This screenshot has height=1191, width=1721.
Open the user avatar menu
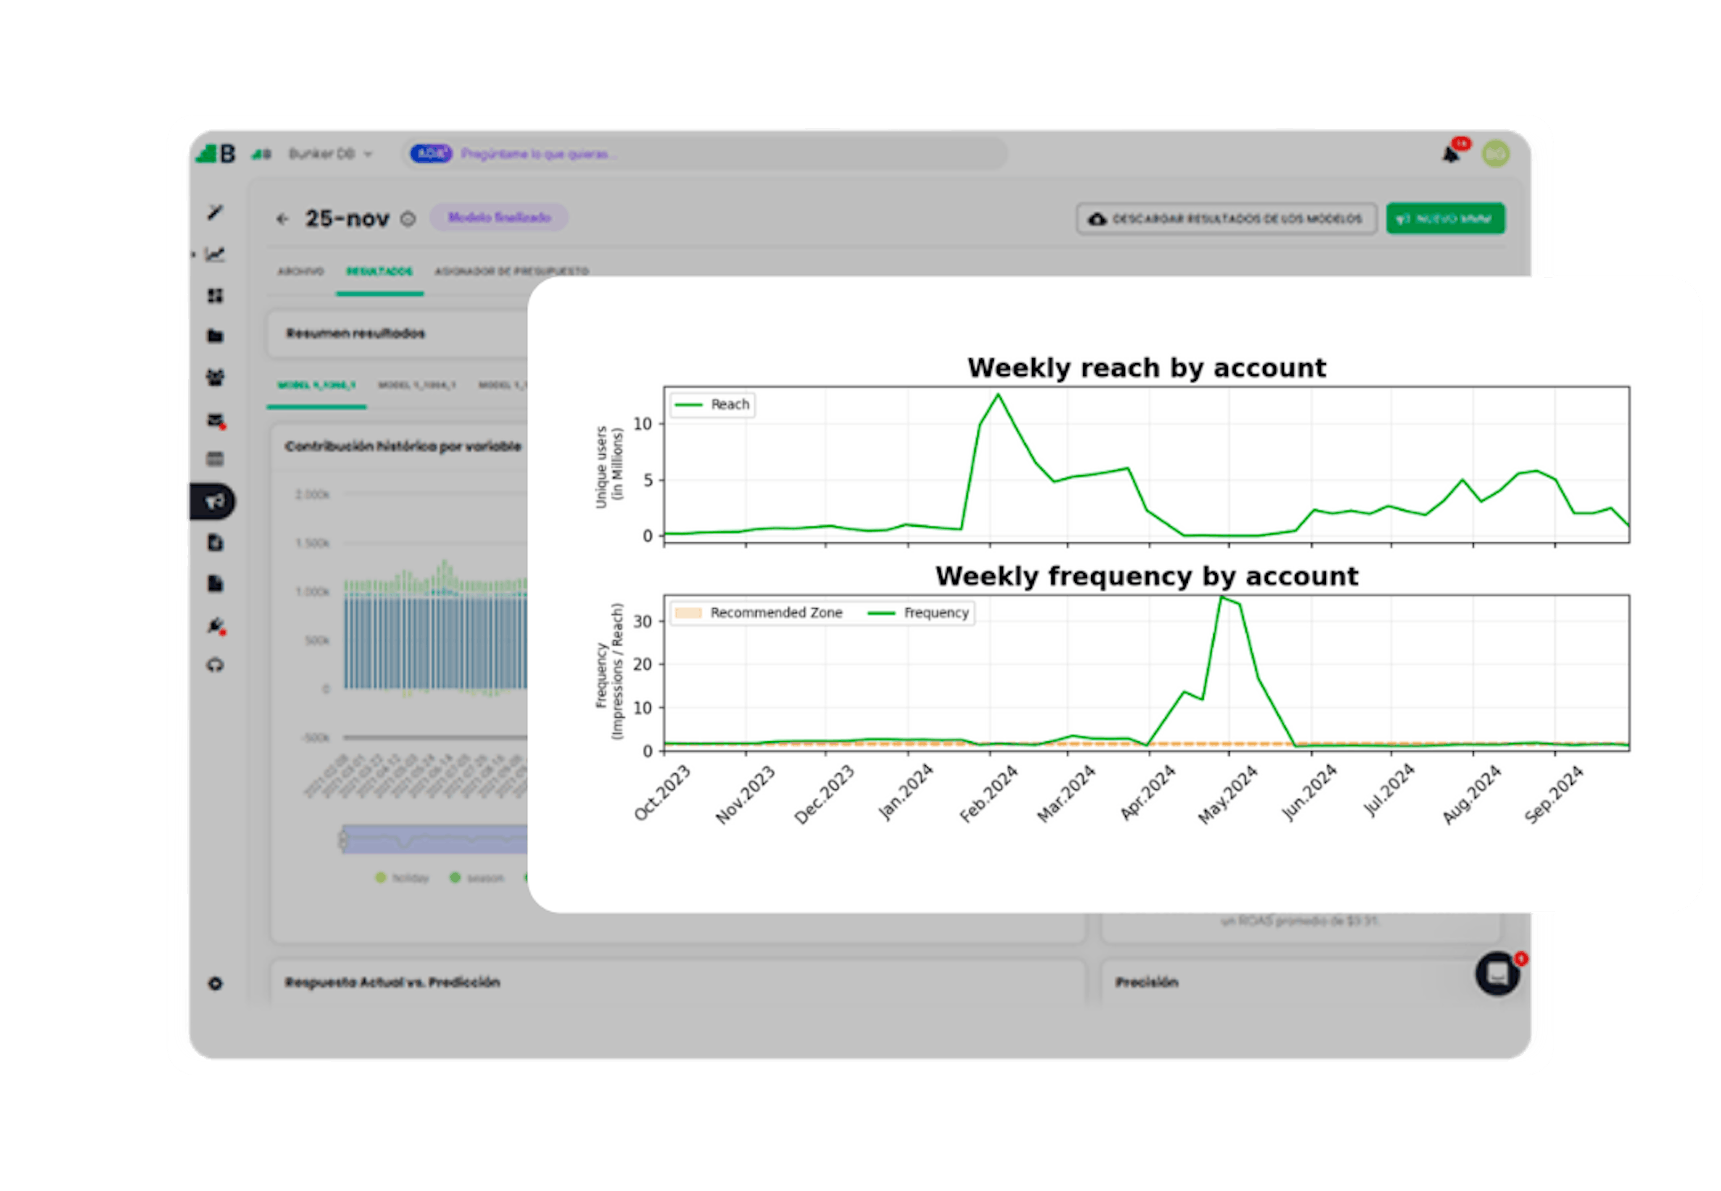tap(1496, 154)
